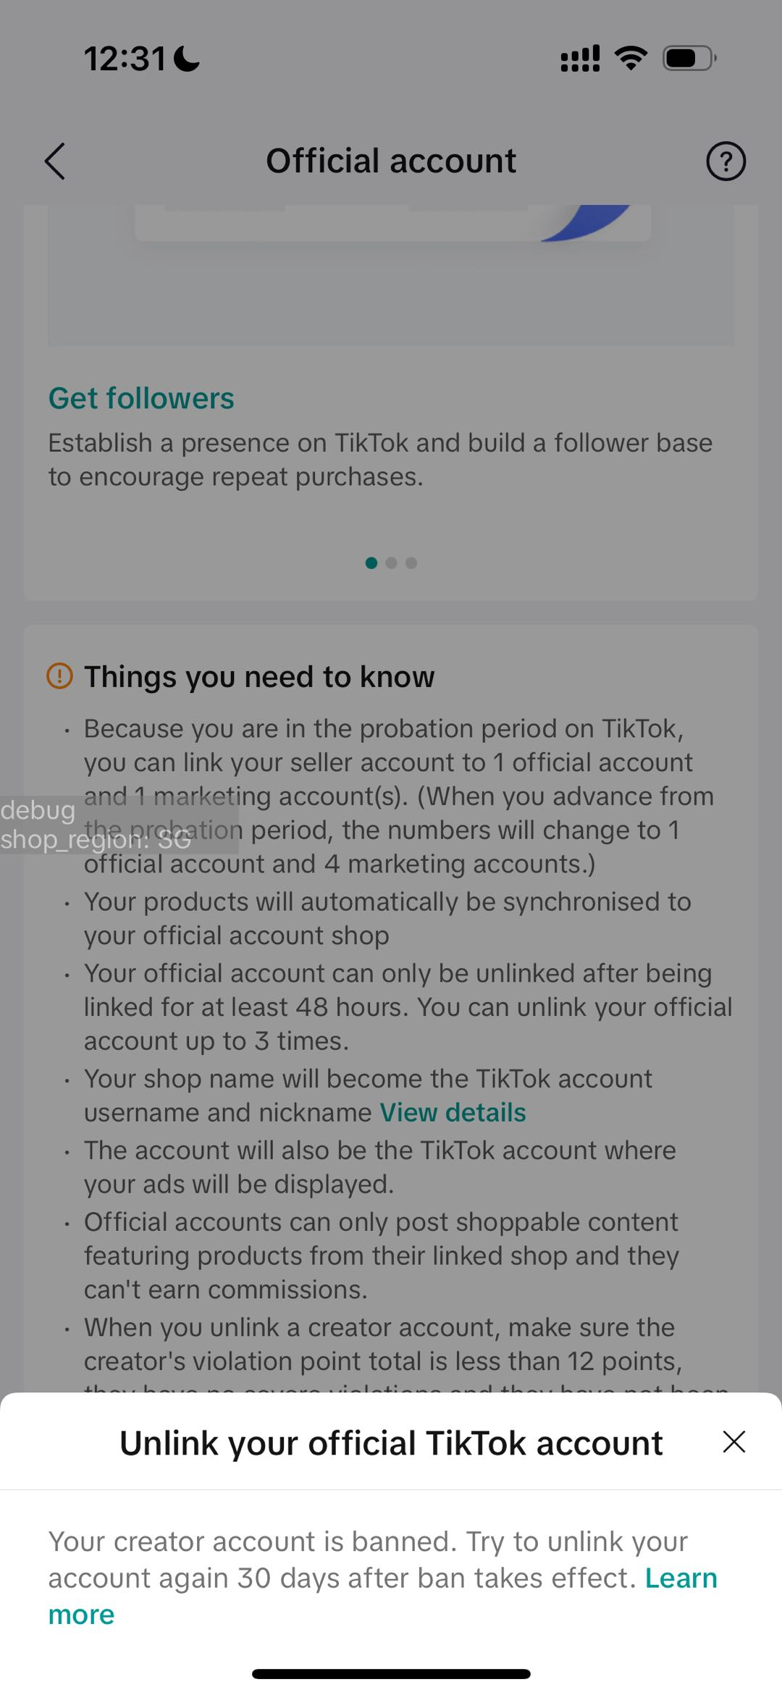This screenshot has height=1695, width=782.
Task: Select the second carousel page dot
Action: 392,563
